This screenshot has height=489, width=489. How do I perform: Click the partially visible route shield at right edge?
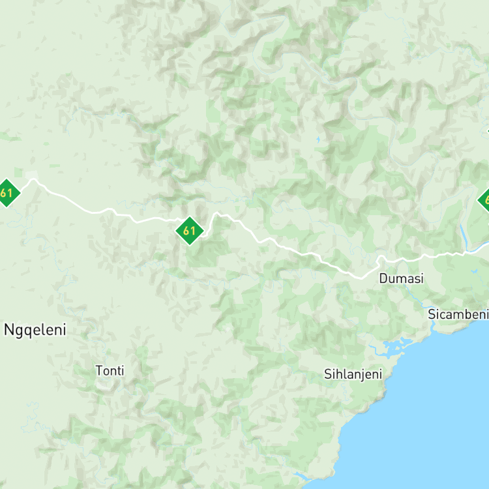click(x=484, y=200)
